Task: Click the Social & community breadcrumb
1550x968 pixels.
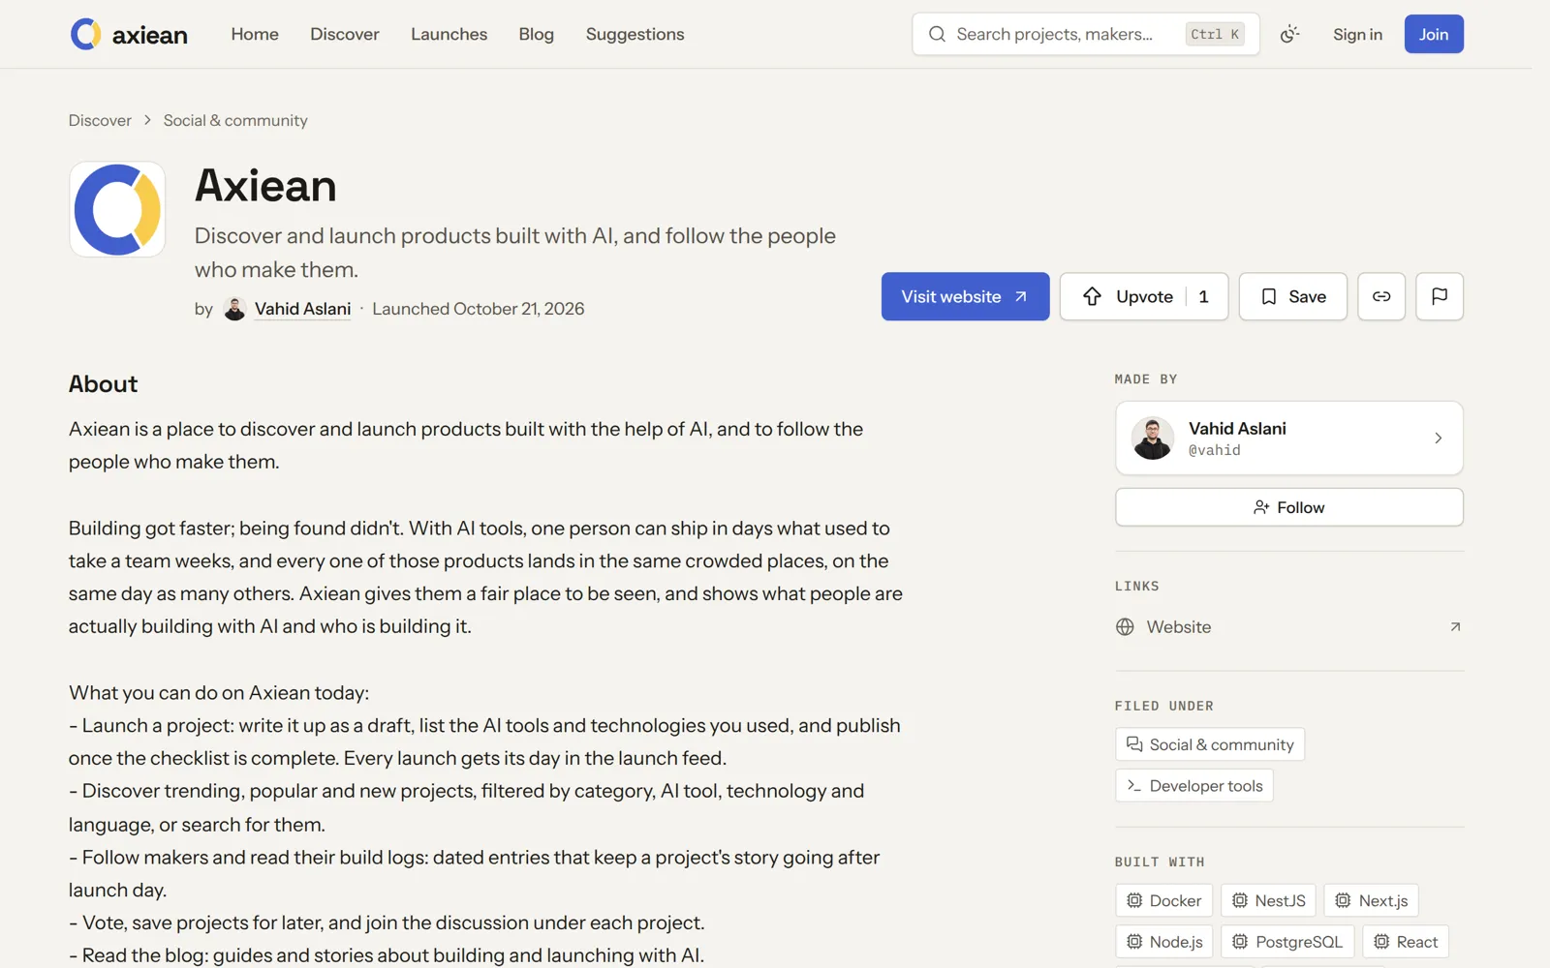Action: (235, 120)
